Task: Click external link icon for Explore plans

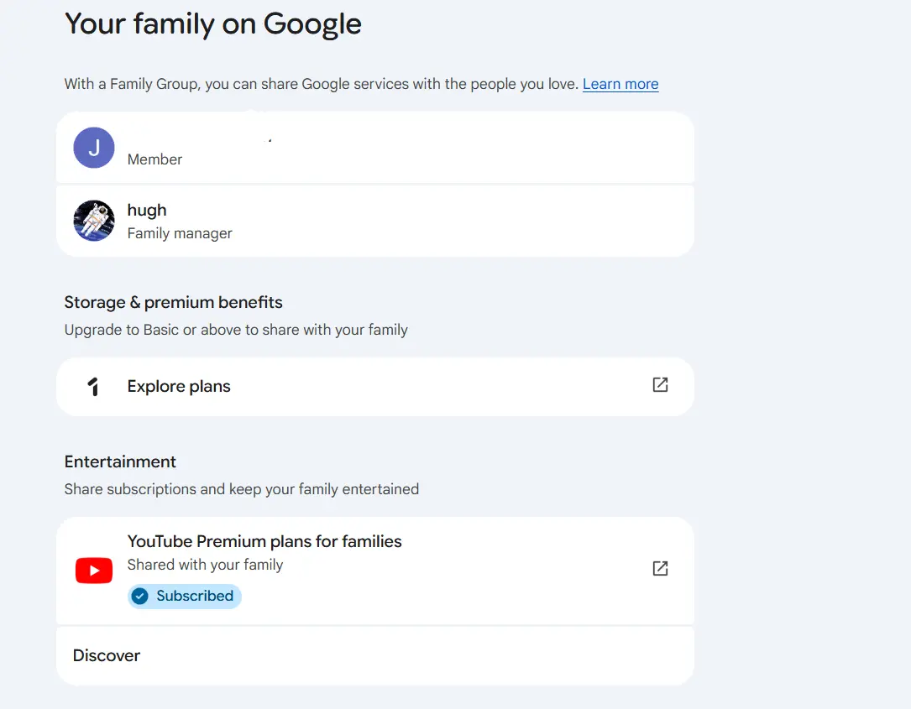Action: 660,385
